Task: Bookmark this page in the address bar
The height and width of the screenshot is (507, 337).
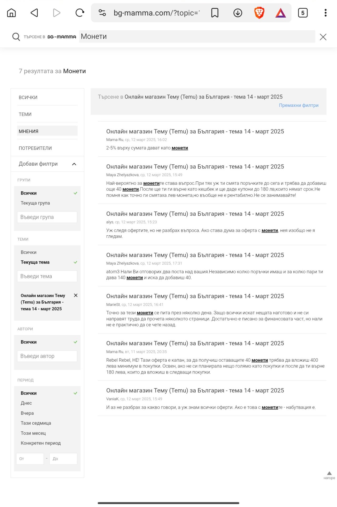Action: 215,13
